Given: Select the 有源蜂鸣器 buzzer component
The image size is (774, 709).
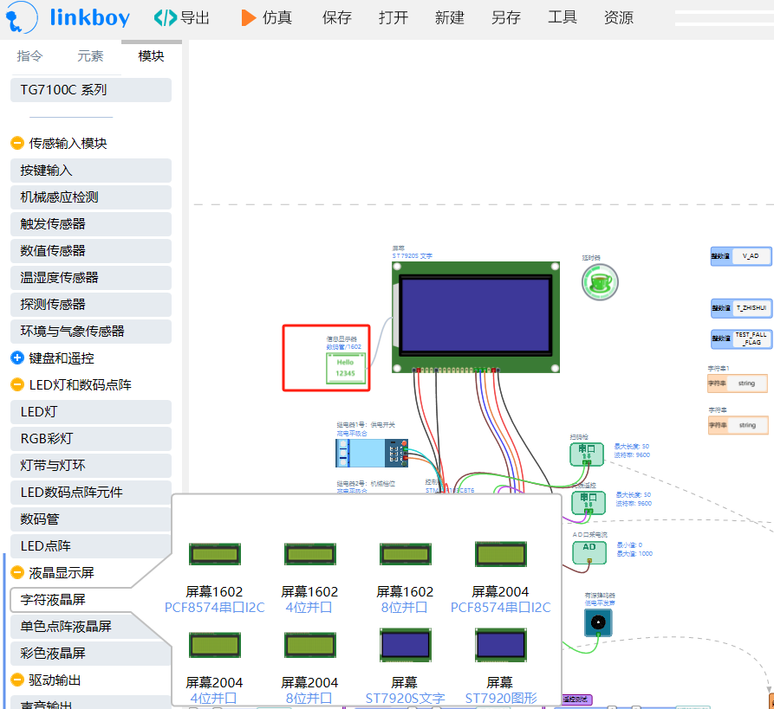Looking at the screenshot, I should click(x=598, y=622).
